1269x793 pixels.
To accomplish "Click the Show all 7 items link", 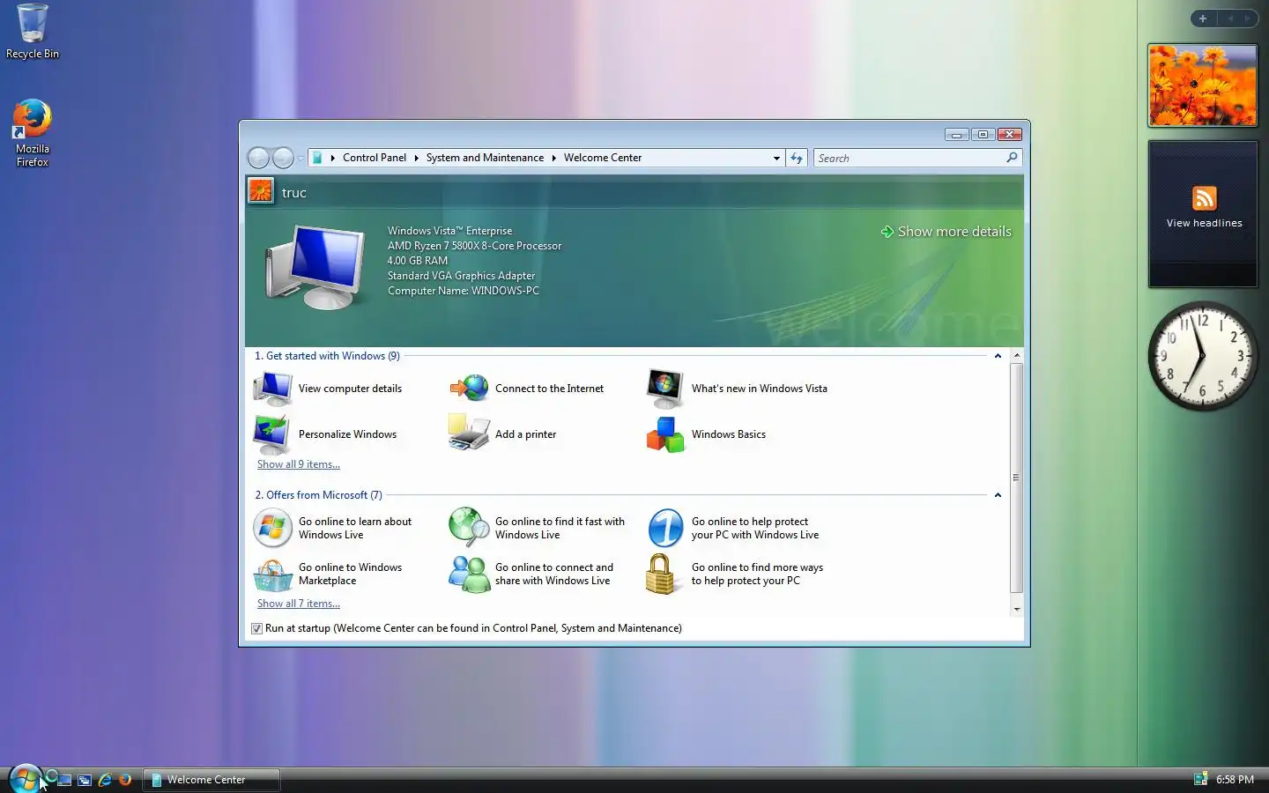I will pyautogui.click(x=299, y=604).
